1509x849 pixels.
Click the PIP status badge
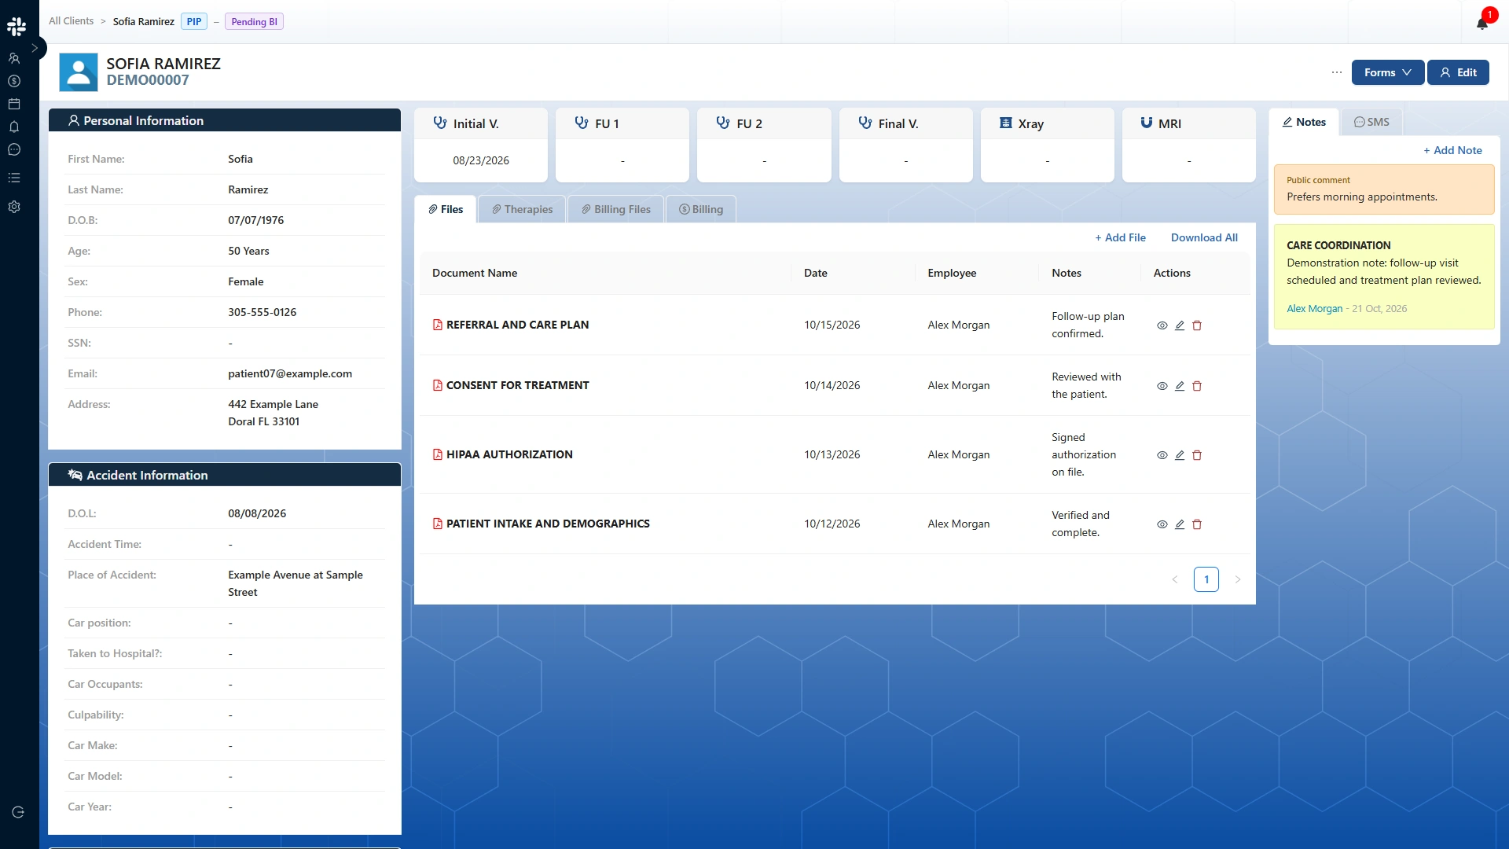194,22
